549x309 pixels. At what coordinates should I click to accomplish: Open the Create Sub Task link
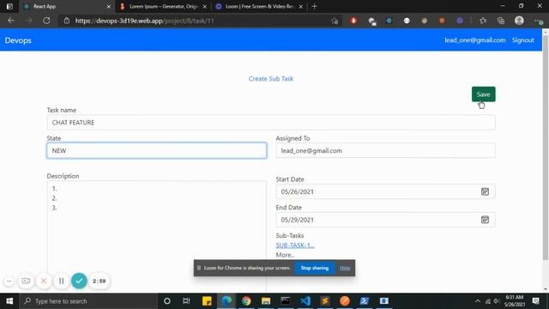271,79
